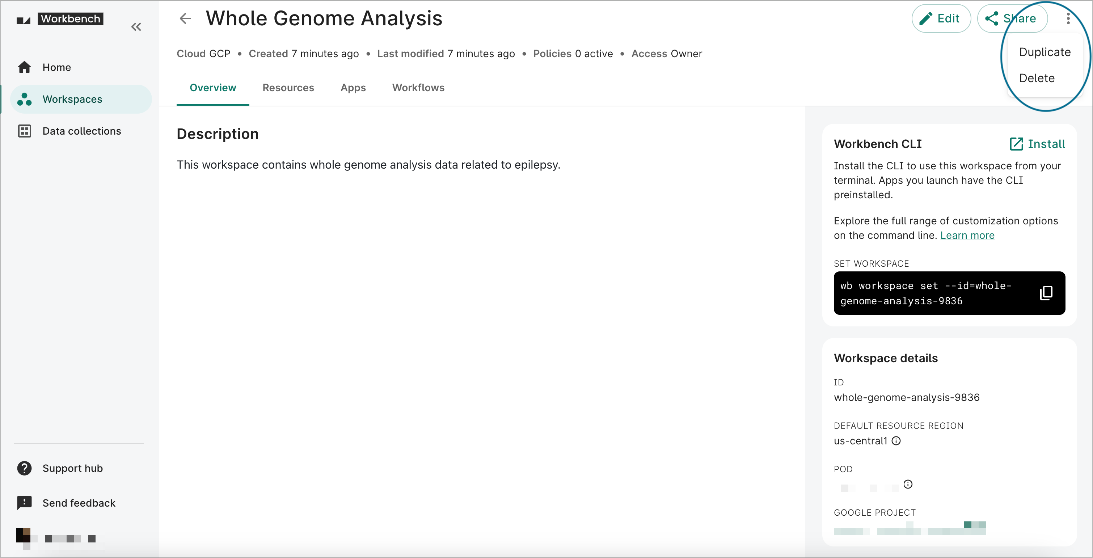Click the Workspaces navigation icon
This screenshot has width=1093, height=558.
point(26,99)
